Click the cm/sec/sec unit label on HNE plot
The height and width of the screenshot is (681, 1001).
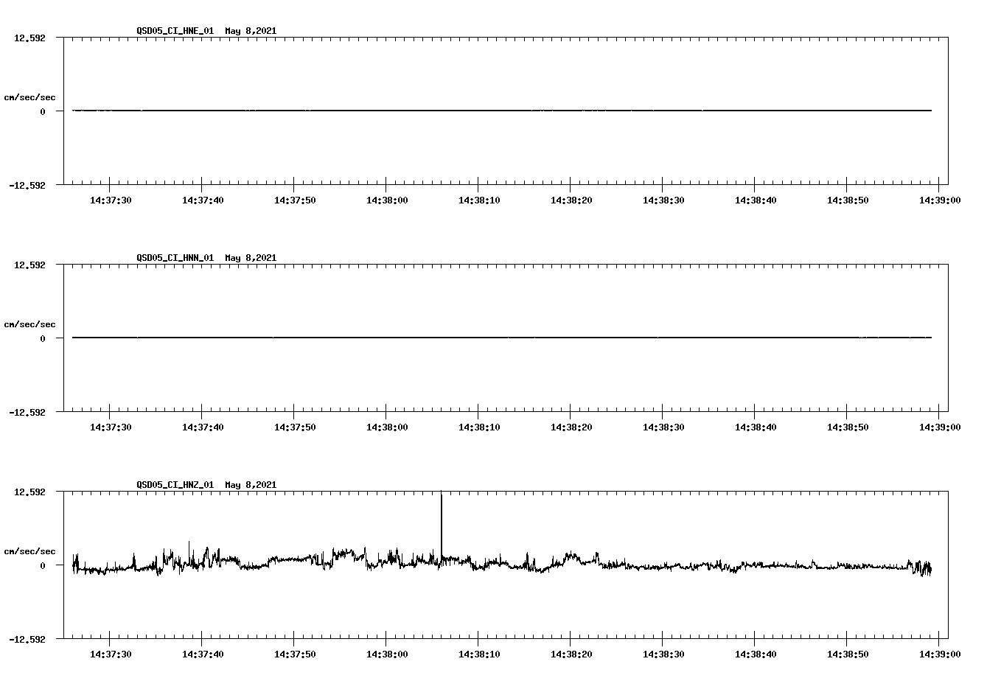[29, 96]
